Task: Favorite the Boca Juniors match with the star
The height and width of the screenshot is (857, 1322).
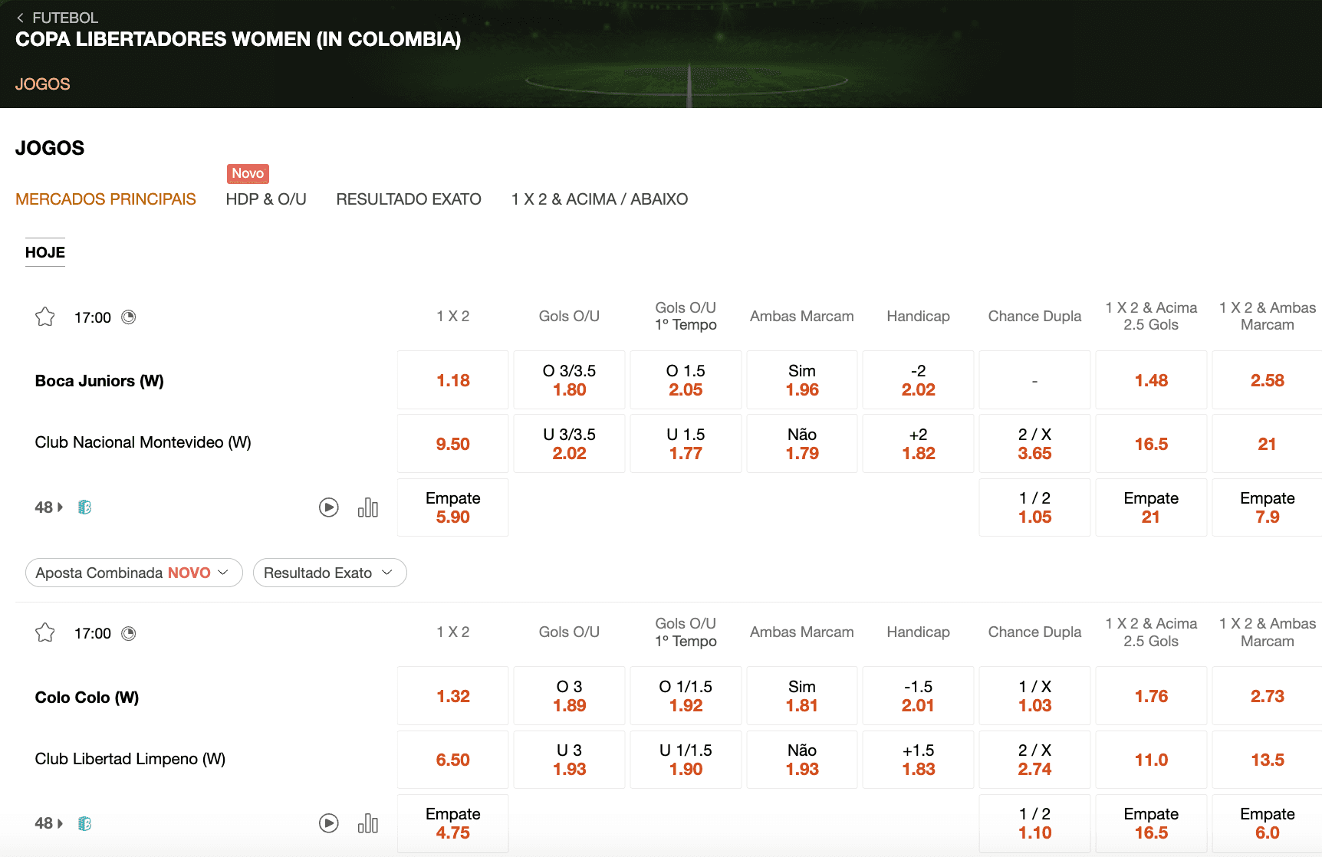Action: [45, 317]
